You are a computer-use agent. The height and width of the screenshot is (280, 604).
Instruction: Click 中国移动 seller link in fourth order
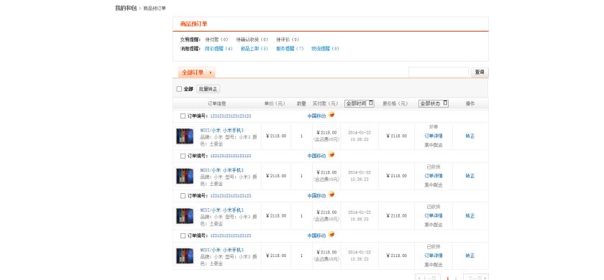pyautogui.click(x=316, y=235)
